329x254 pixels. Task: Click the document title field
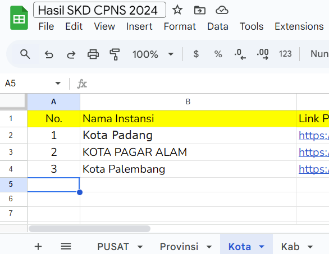click(x=99, y=10)
